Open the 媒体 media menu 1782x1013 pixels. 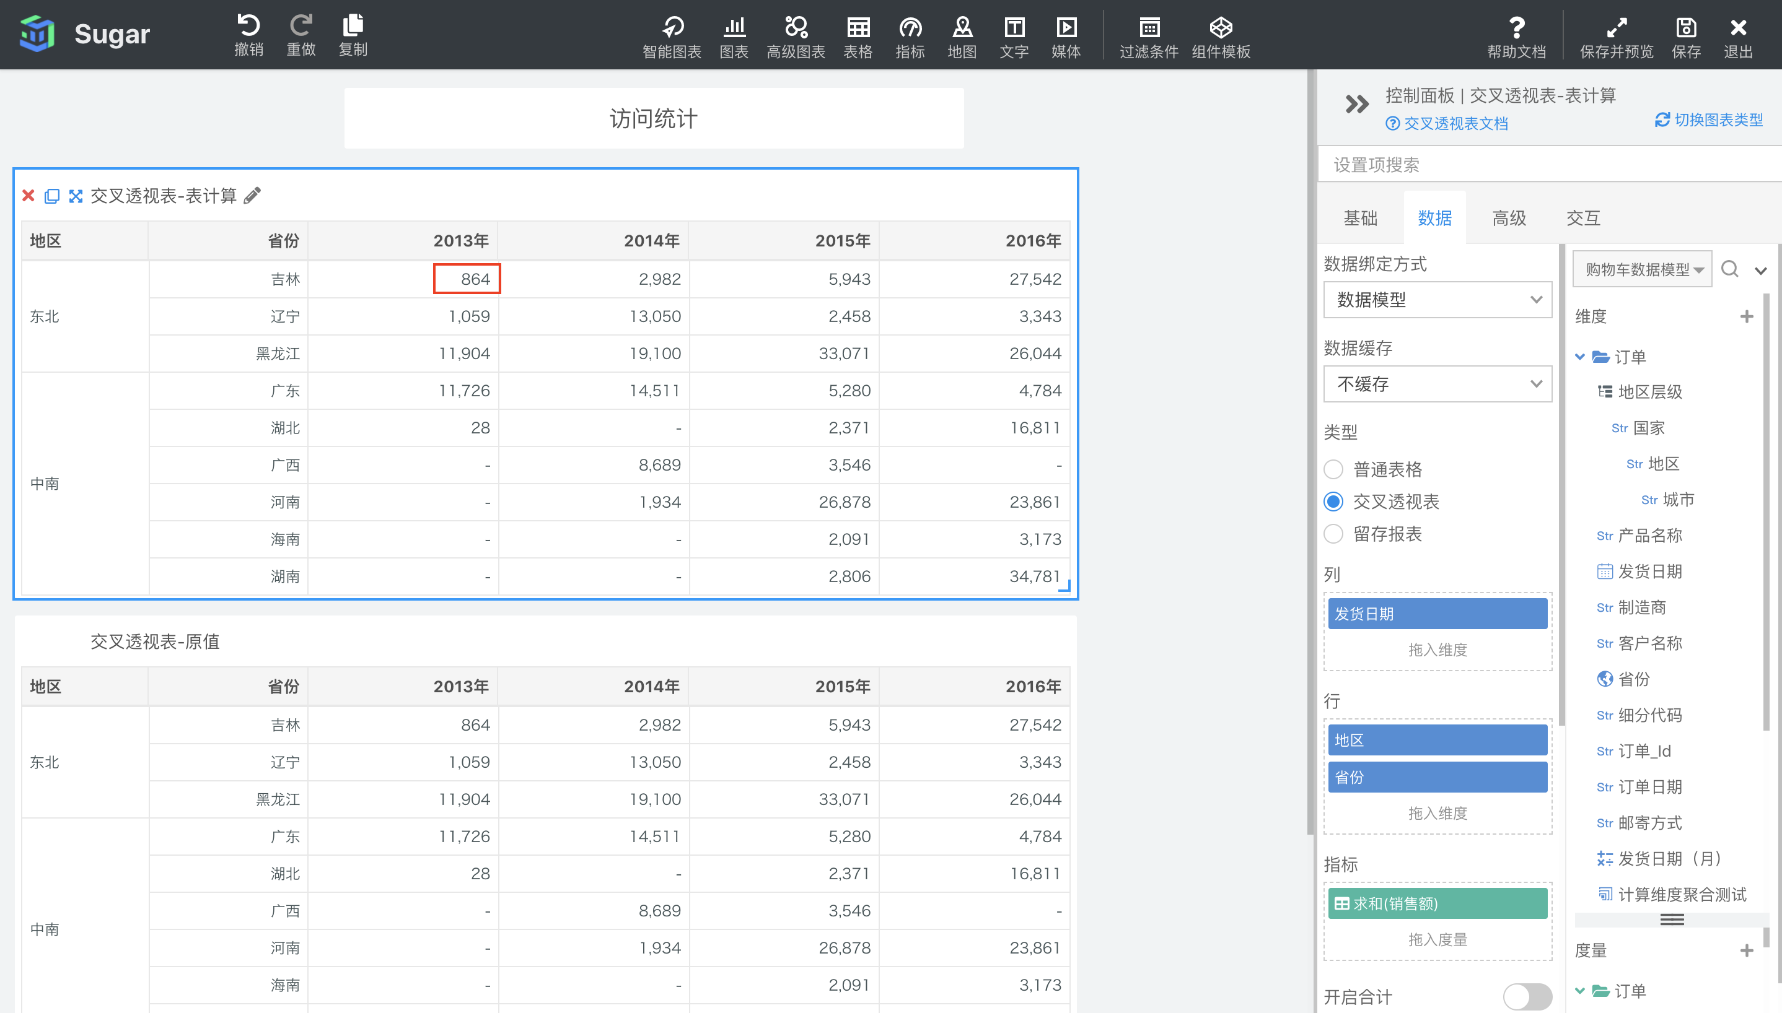coord(1066,37)
